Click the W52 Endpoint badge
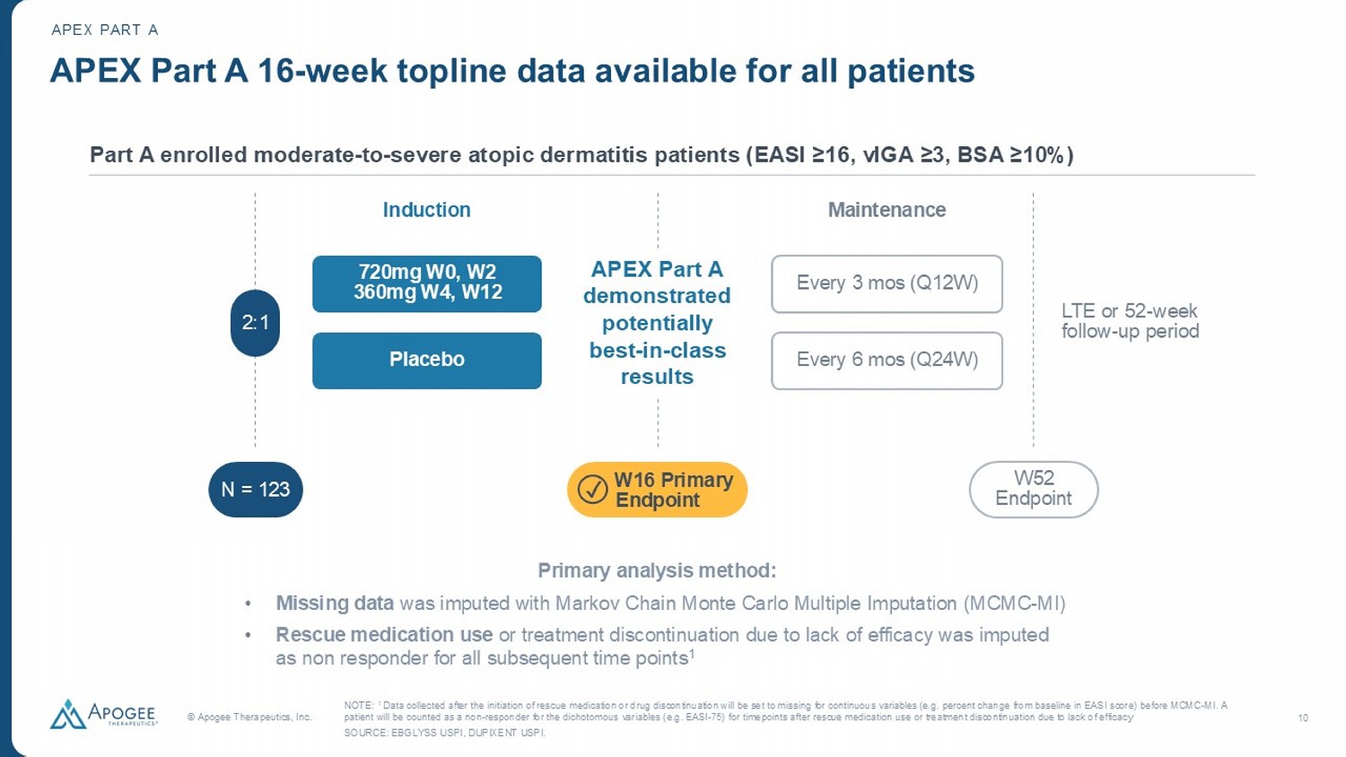This screenshot has width=1346, height=757. (1034, 489)
